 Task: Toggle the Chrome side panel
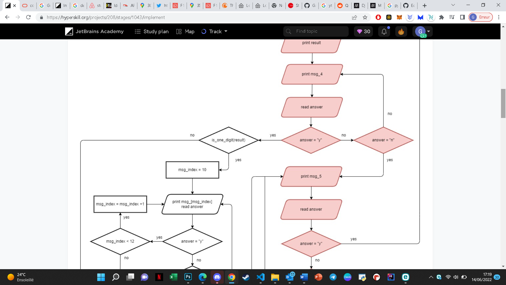point(462,17)
